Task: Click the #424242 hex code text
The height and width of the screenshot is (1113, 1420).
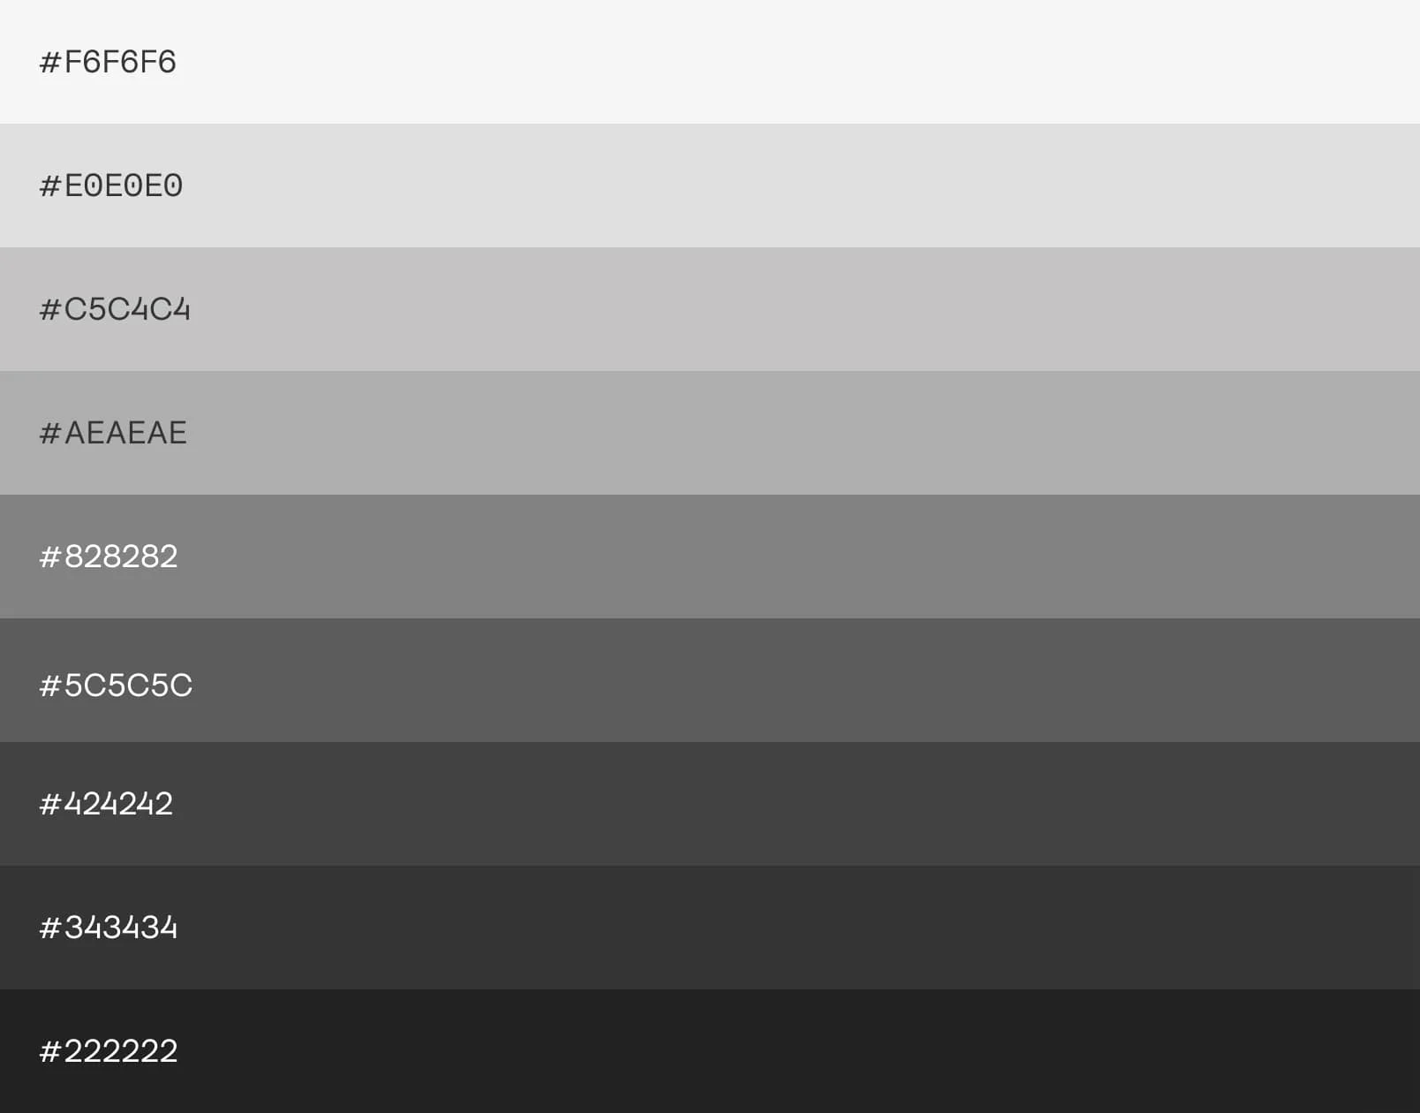Action: (106, 804)
